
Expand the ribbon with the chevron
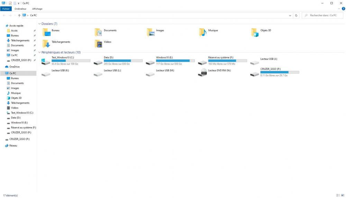pyautogui.click(x=339, y=9)
